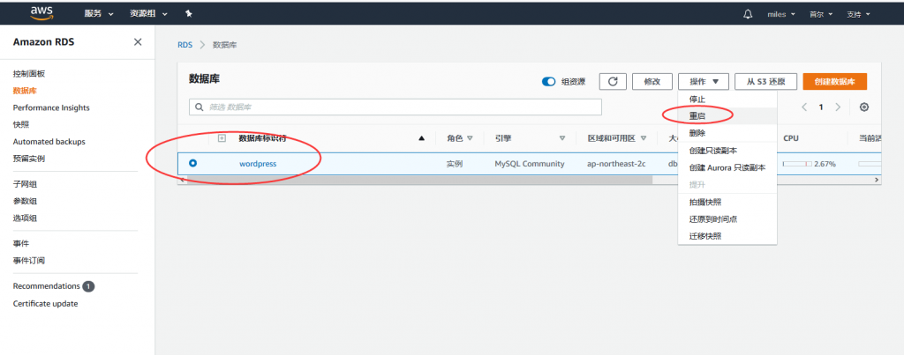Go to next page arrow

839,107
